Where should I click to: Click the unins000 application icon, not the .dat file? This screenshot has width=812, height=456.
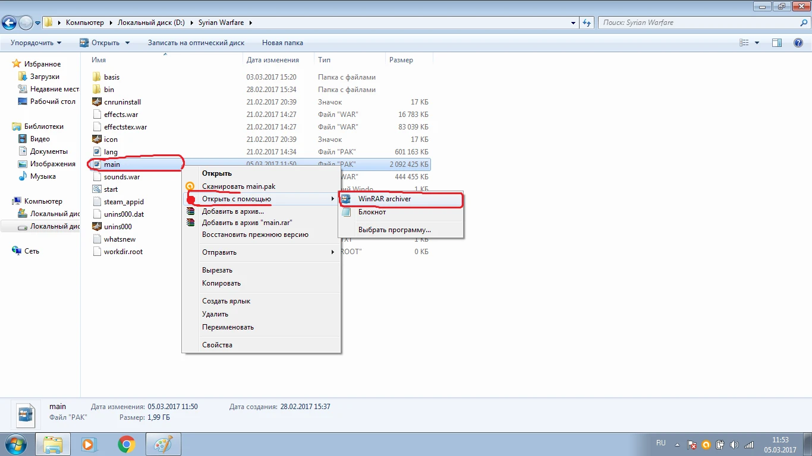97,227
